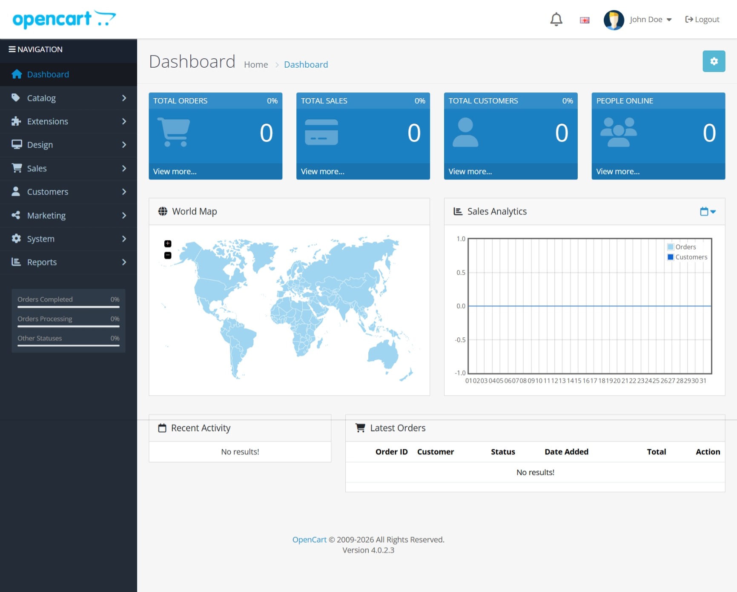Open the Sales Analytics date range dropdown

coord(708,212)
